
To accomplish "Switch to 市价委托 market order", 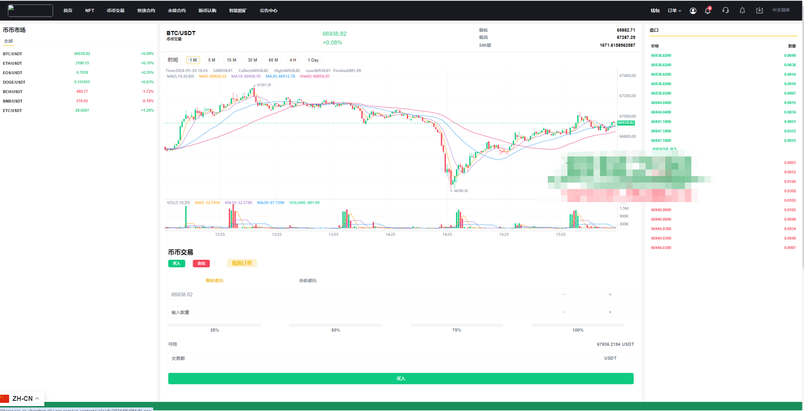I will pos(307,281).
